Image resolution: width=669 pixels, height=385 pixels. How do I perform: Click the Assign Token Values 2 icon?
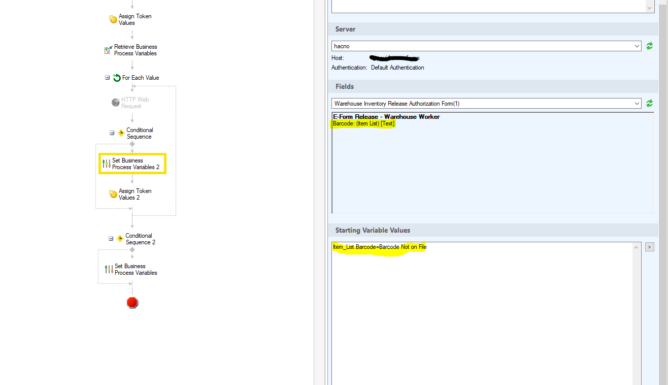tap(113, 194)
